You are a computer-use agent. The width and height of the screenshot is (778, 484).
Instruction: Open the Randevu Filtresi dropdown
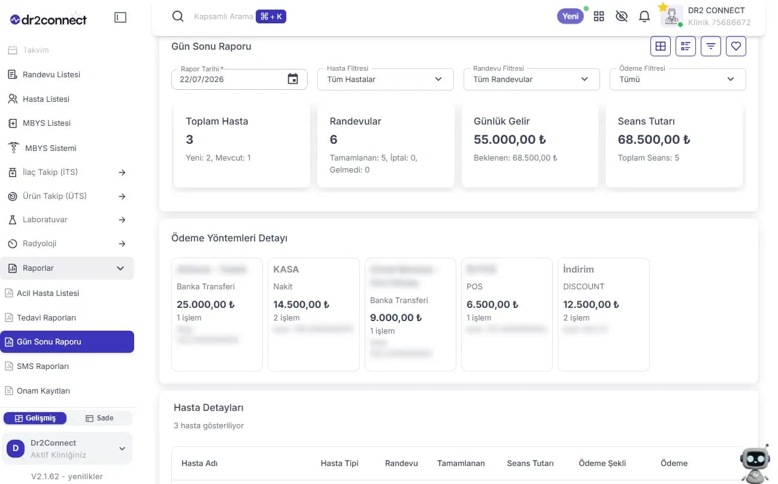pos(532,79)
